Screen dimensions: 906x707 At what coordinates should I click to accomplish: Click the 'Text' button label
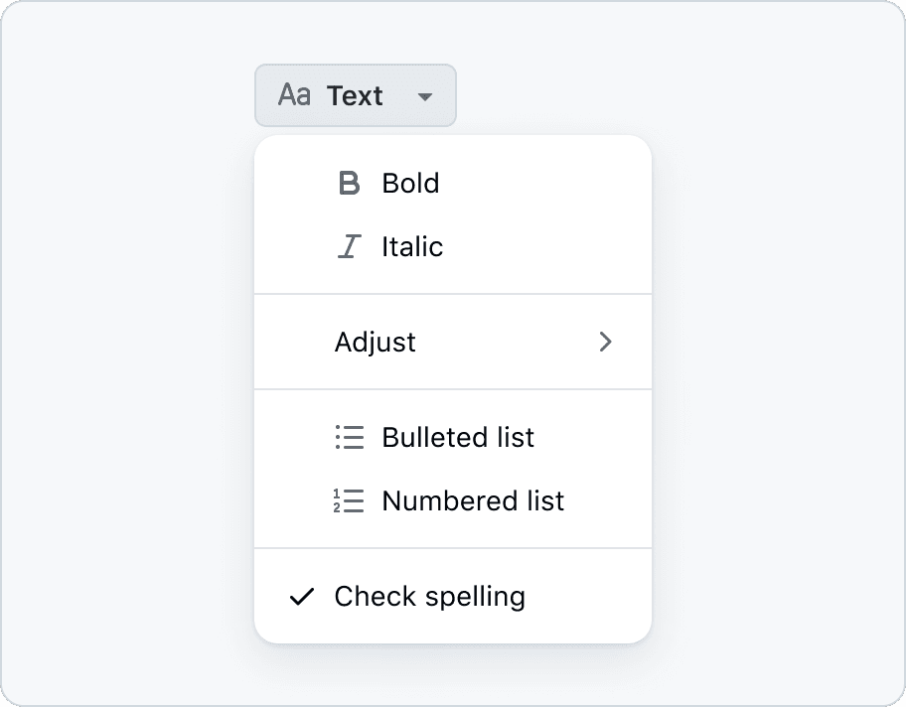[355, 95]
